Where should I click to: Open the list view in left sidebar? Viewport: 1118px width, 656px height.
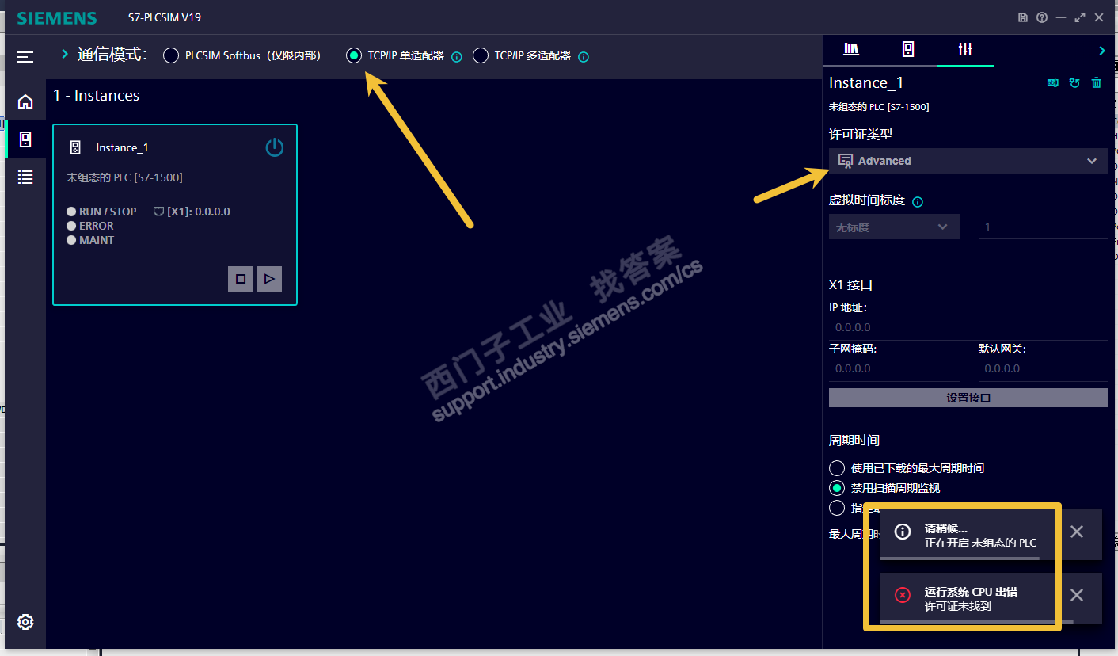25,177
